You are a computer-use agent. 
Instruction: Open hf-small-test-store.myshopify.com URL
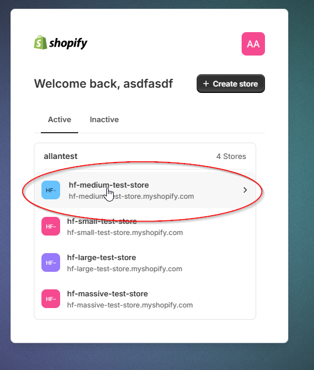point(125,233)
